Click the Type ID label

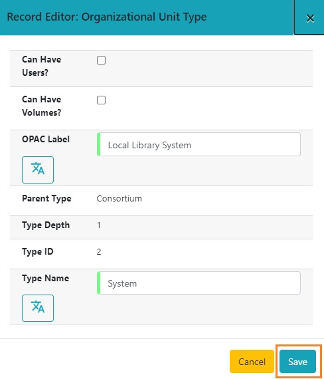click(38, 251)
